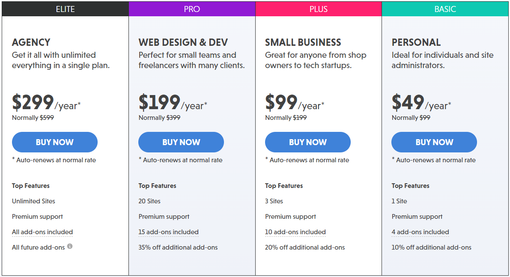Click the $199 per year price
510x277 pixels.
tap(159, 103)
